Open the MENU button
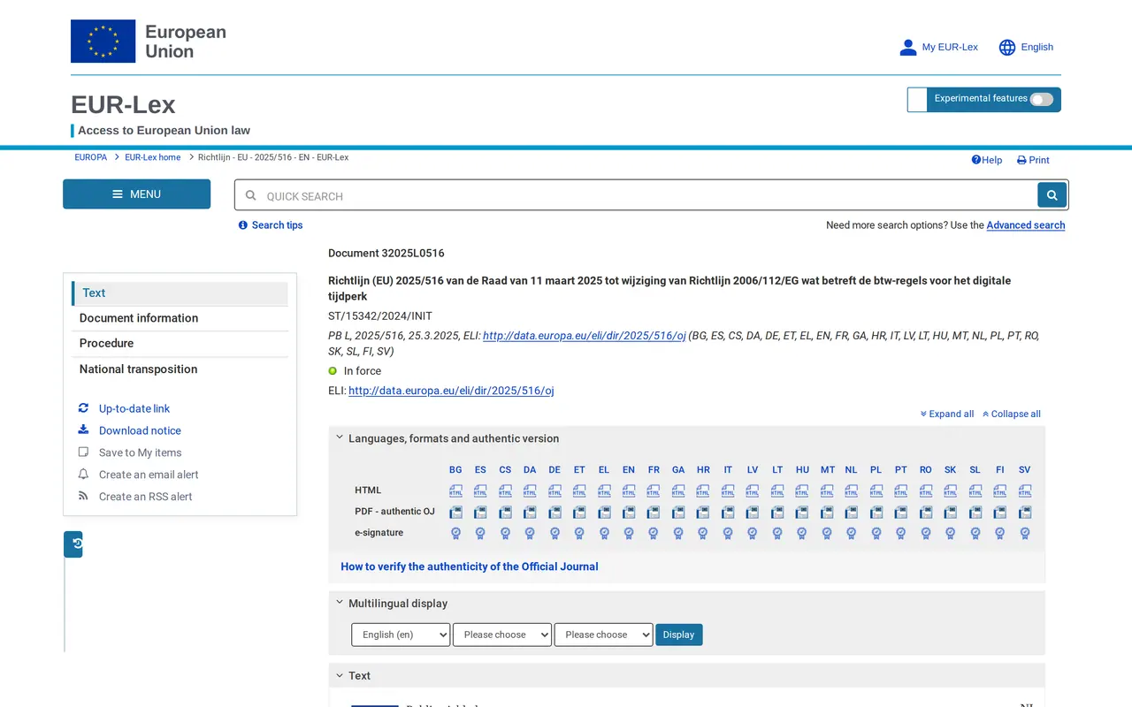The height and width of the screenshot is (707, 1132). 136,194
